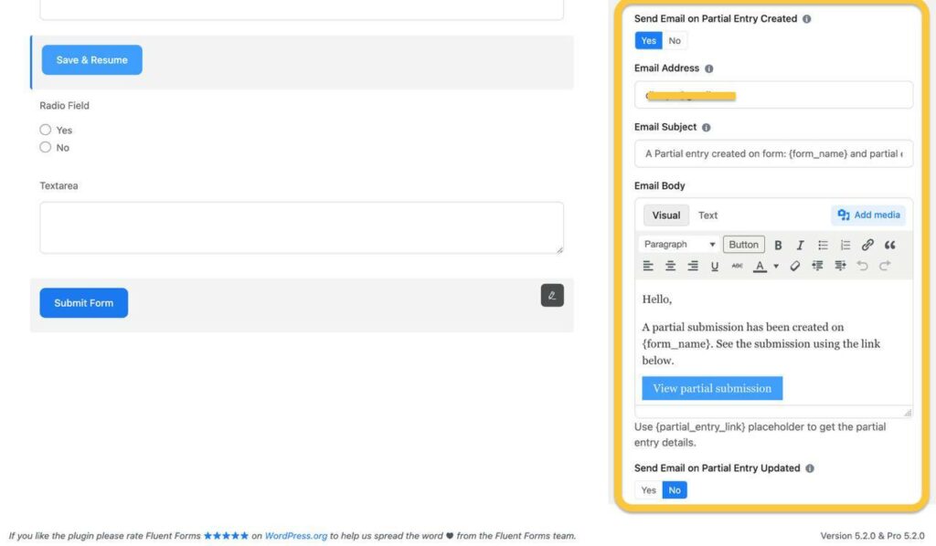
Task: Set Partial Entry Created email to Yes
Action: pos(648,40)
